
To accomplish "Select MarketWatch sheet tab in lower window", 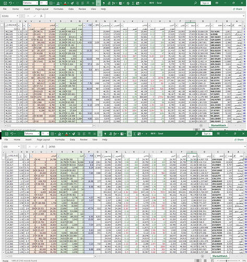I will pyautogui.click(x=220, y=256).
